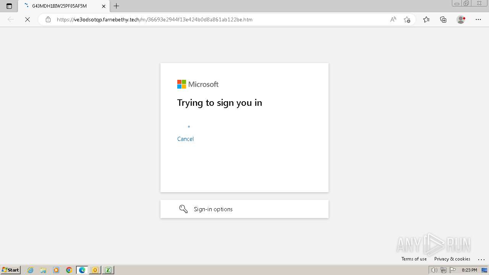Click the Microsoft logo
The image size is (489, 275).
(198, 84)
